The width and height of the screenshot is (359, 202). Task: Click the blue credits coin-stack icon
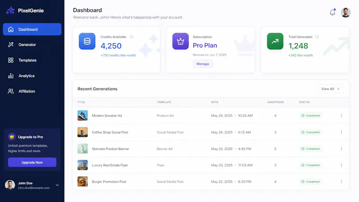tap(87, 41)
